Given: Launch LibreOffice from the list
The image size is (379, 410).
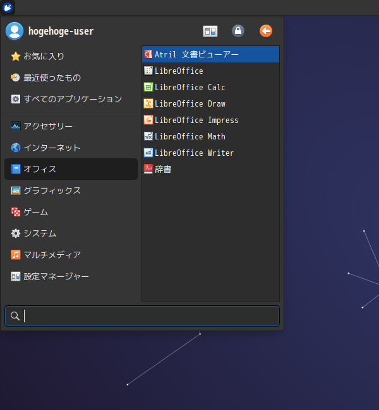Looking at the screenshot, I should 210,71.
